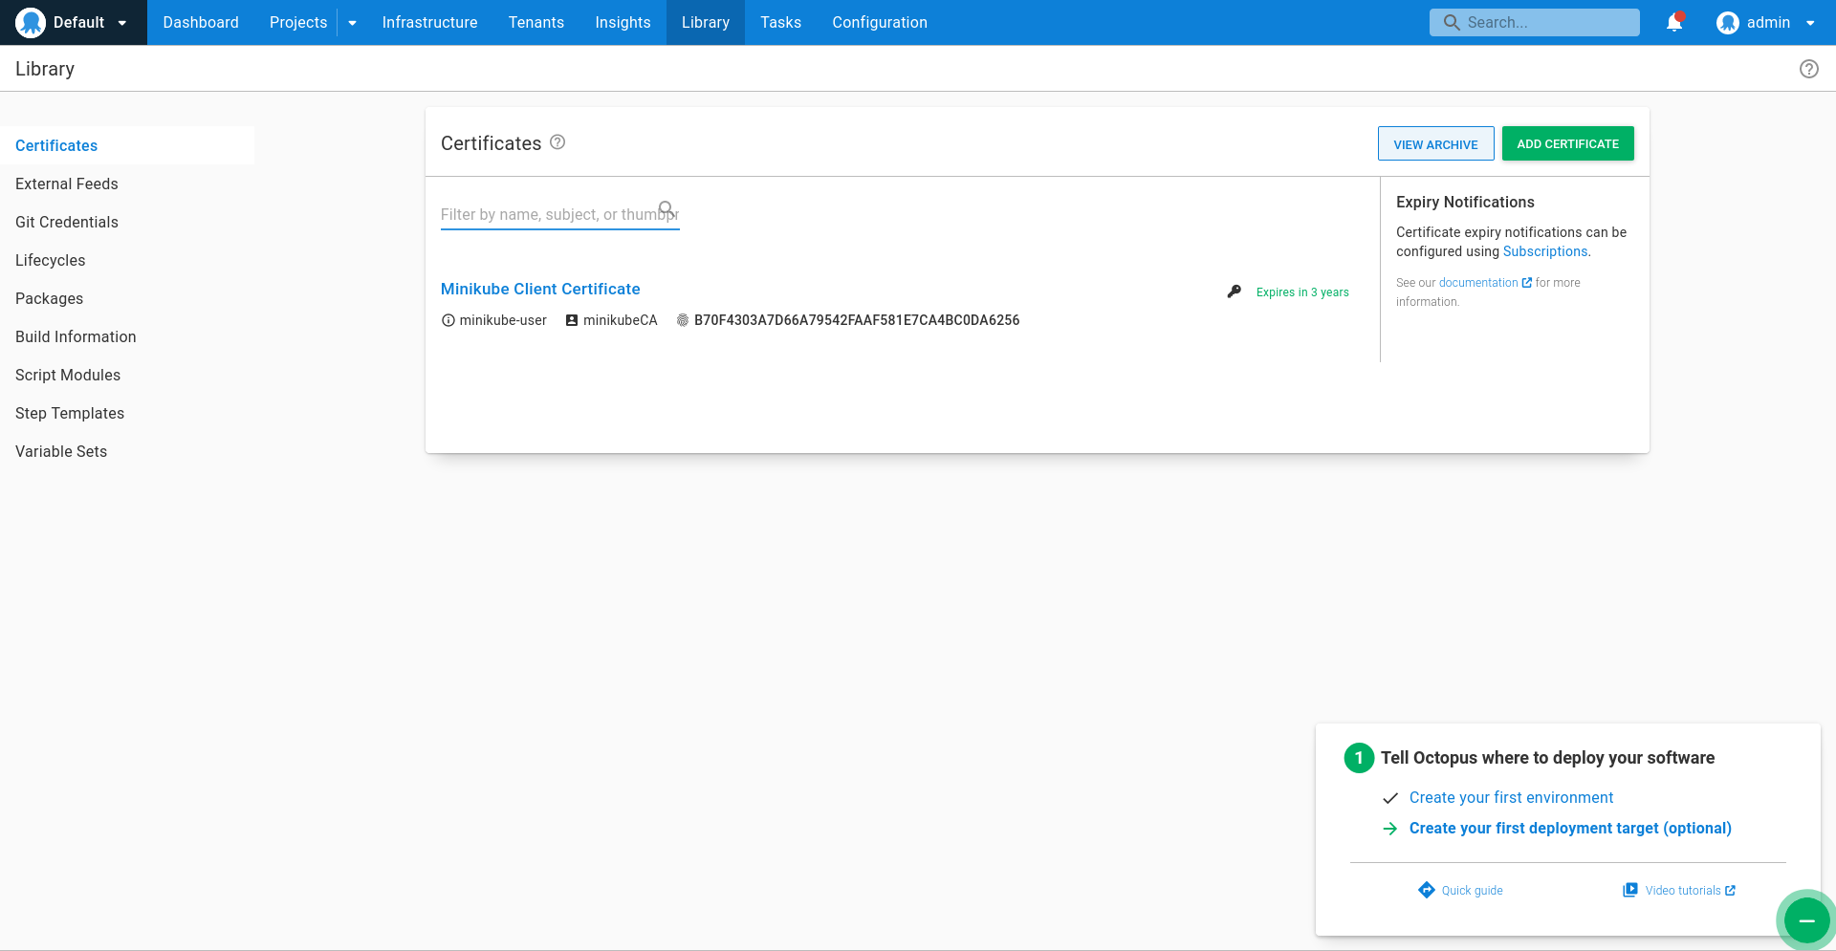Select Certificates in the sidebar
Viewport: 1836px width, 951px height.
point(127,145)
